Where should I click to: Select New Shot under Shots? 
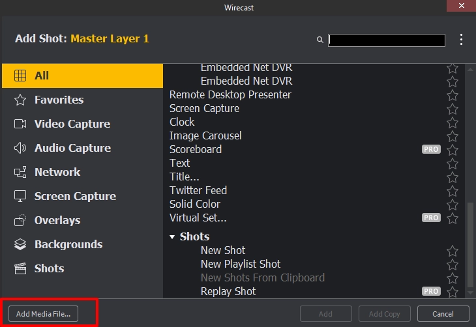[314, 250]
